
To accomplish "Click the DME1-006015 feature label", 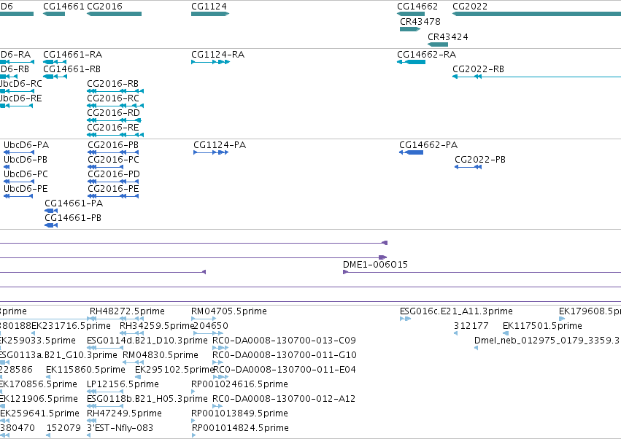I will pyautogui.click(x=376, y=265).
